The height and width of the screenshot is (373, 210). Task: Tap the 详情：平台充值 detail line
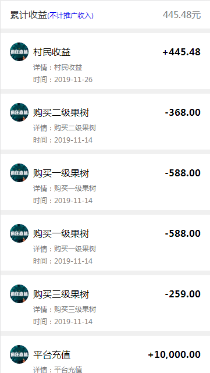coord(58,370)
